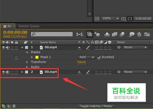Toggle Shy switch on layer 2
153x109 pixels.
click(79, 72)
